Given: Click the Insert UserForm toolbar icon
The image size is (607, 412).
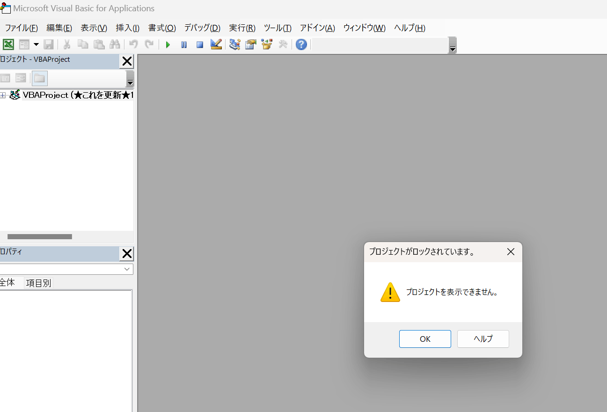Looking at the screenshot, I should (24, 44).
